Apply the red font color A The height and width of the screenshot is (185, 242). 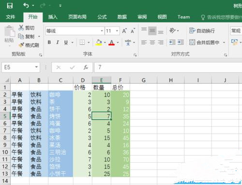coord(111,42)
